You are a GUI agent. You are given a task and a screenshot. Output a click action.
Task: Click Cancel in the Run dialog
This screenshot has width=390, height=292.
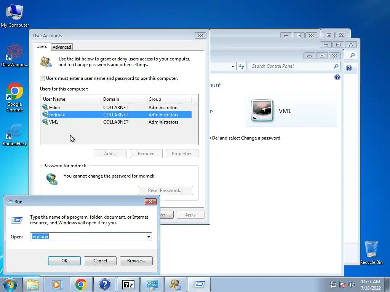[x=100, y=261]
